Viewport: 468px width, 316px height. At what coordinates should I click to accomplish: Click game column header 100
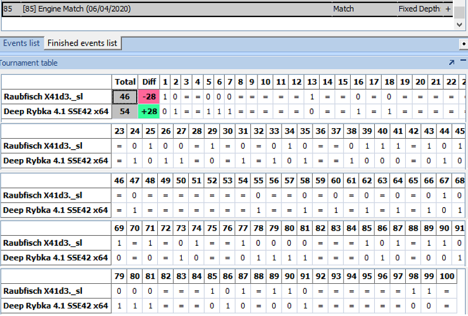coord(447,276)
